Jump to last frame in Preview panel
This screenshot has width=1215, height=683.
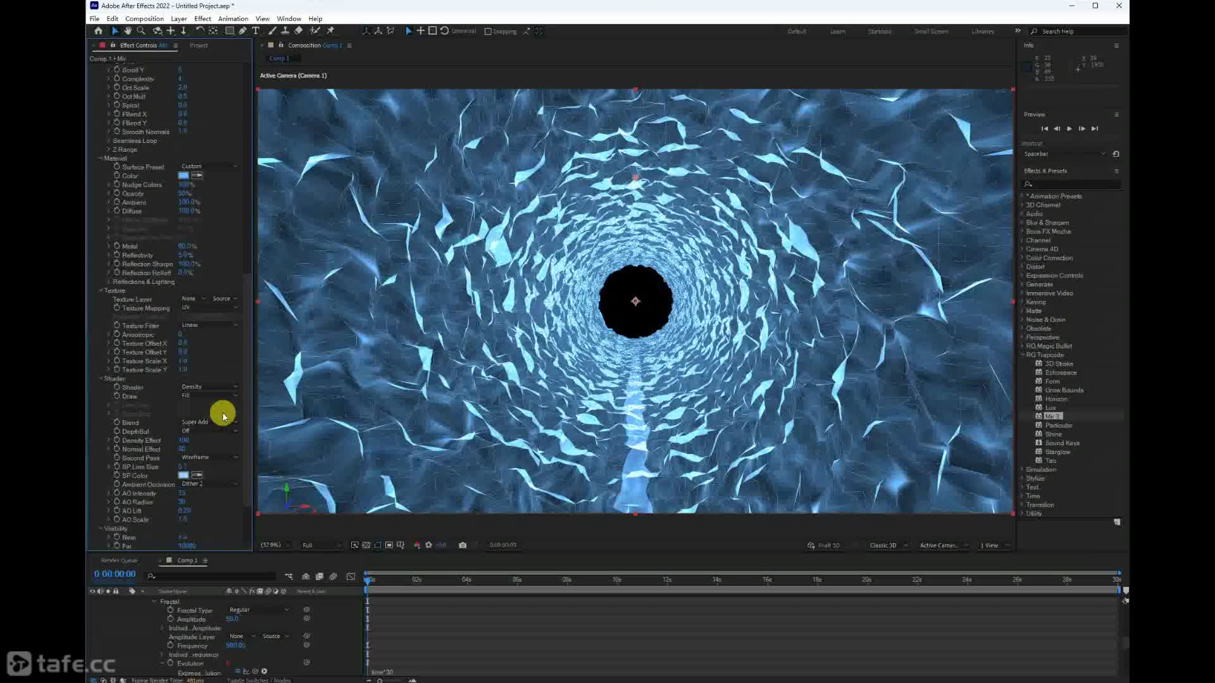(x=1095, y=128)
